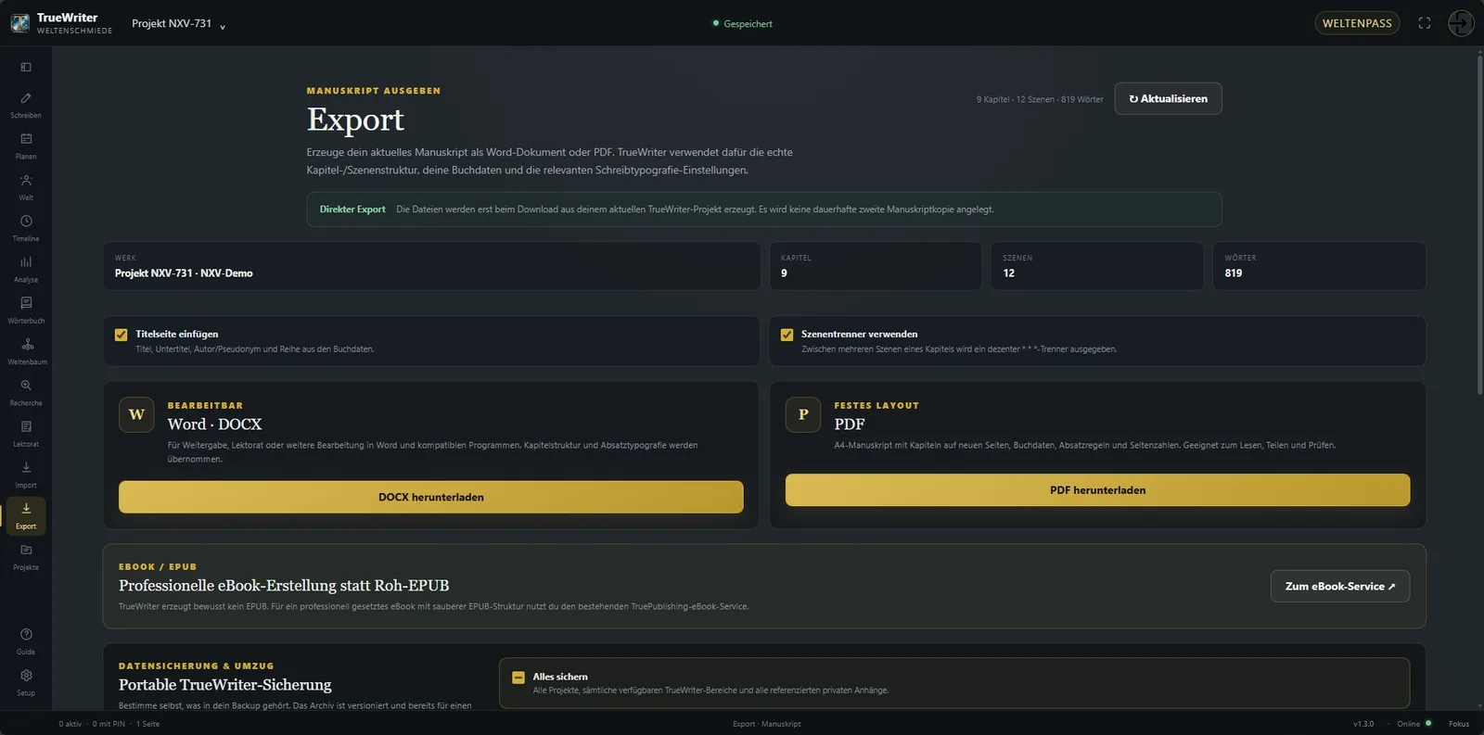
Task: Go to the Welt section
Action: [x=26, y=187]
